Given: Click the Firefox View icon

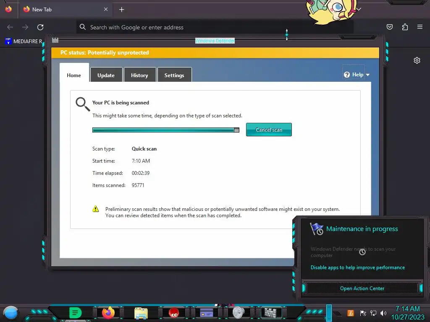Looking at the screenshot, I should click(8, 9).
